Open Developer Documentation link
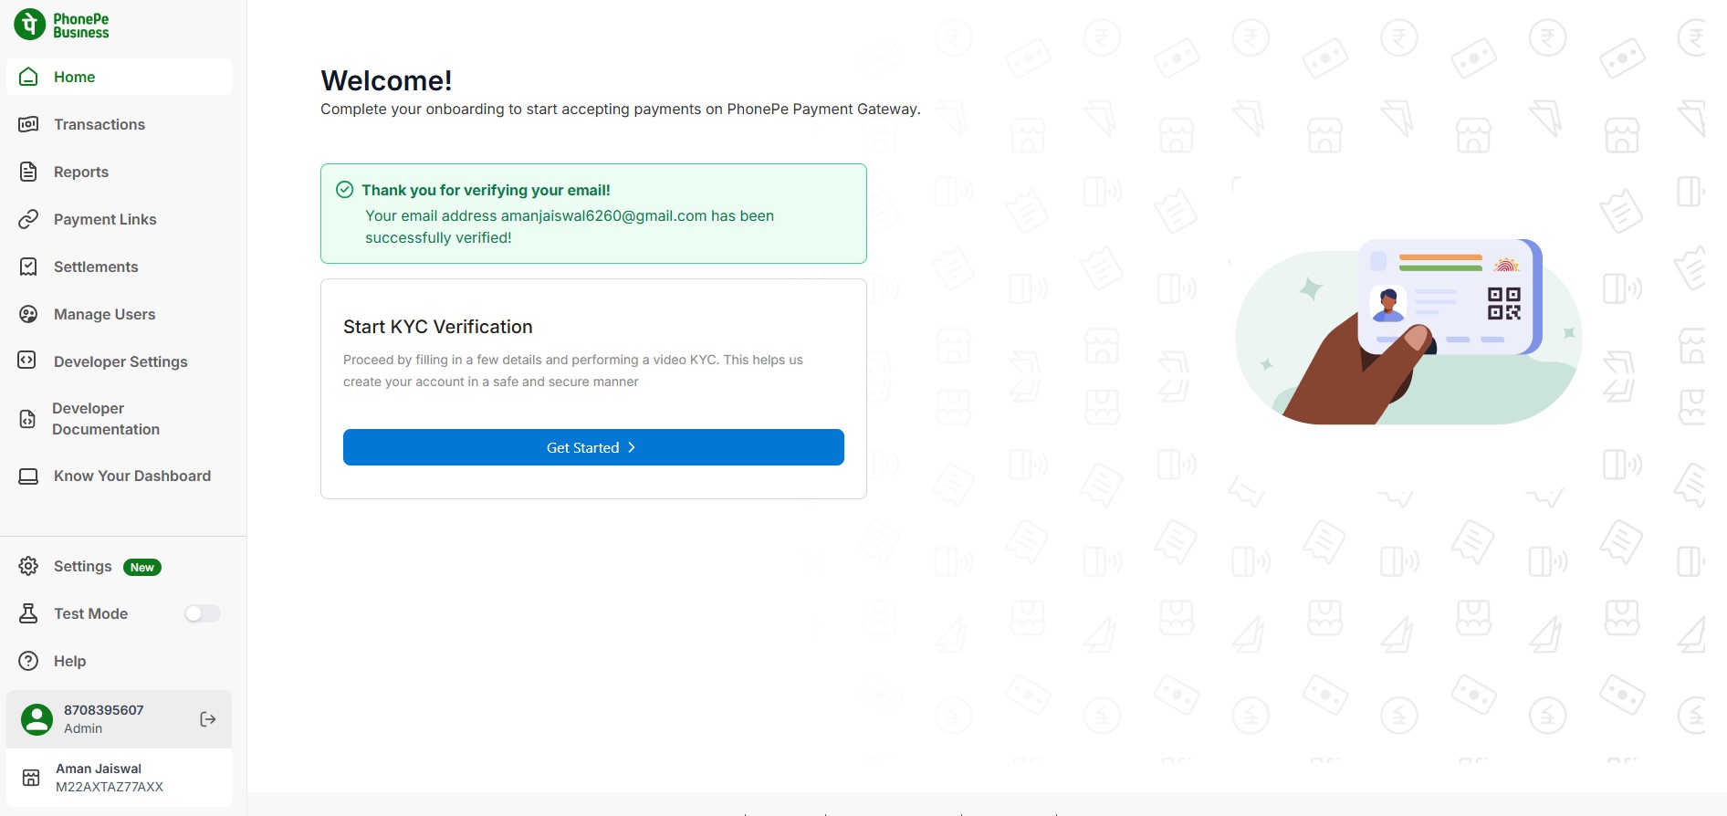Screen dimensions: 1727x816 pos(119,419)
